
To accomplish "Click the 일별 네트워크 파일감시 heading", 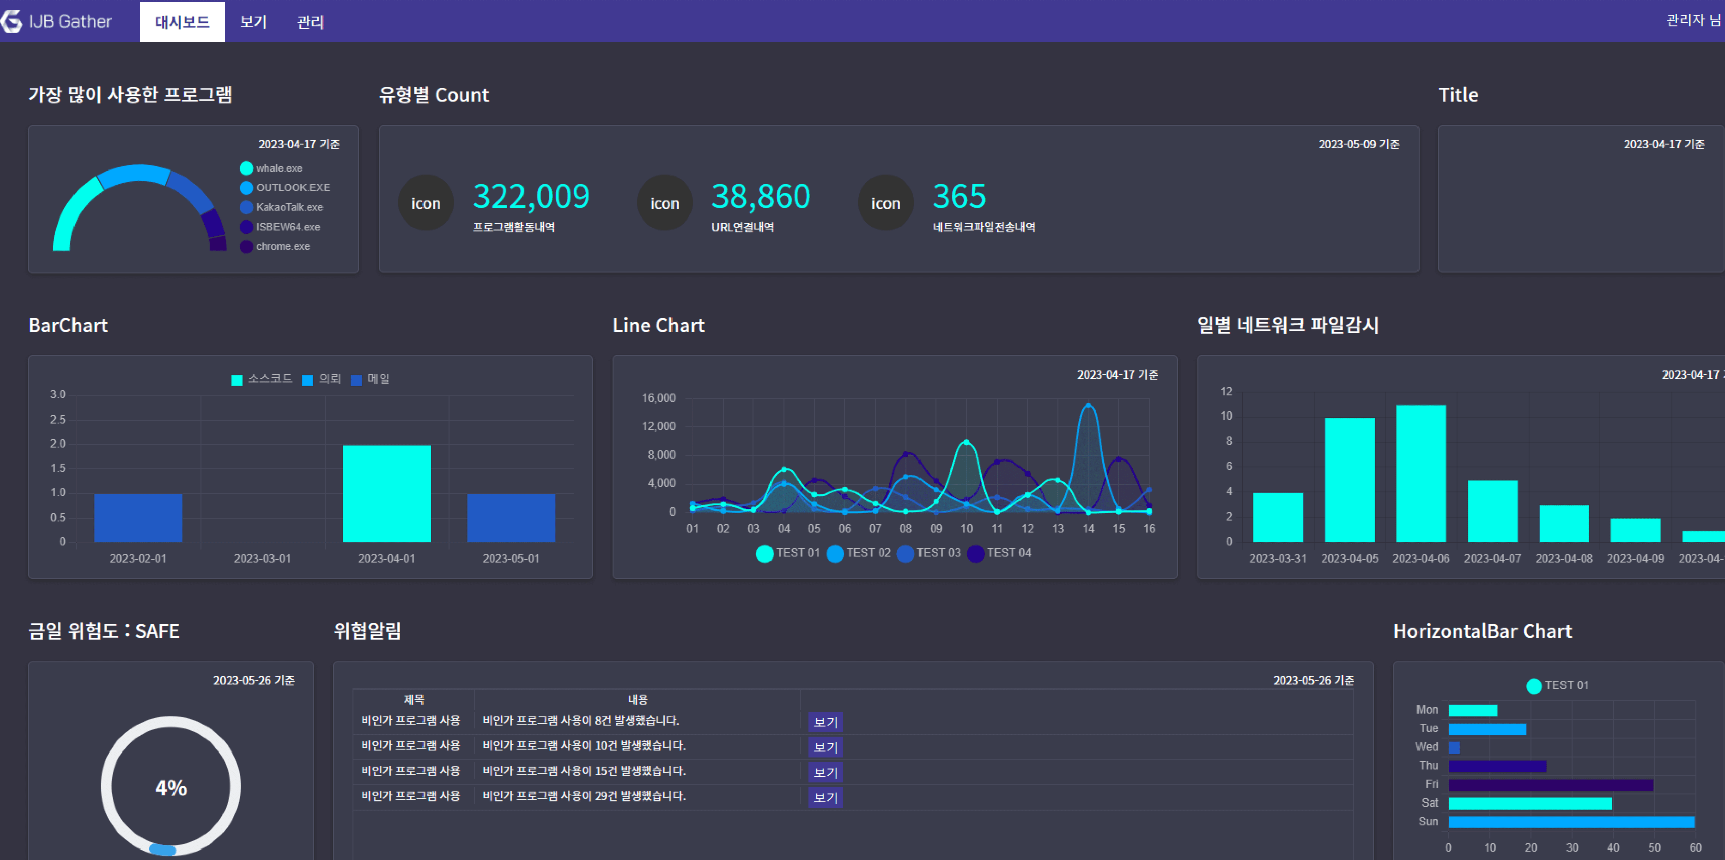I will click(x=1288, y=325).
